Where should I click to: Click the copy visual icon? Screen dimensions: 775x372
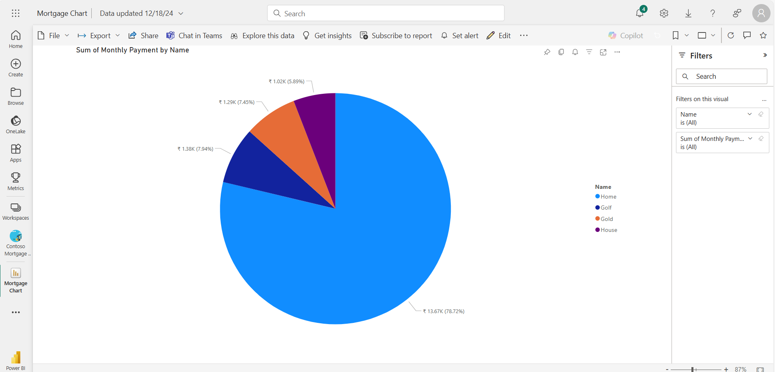point(561,52)
